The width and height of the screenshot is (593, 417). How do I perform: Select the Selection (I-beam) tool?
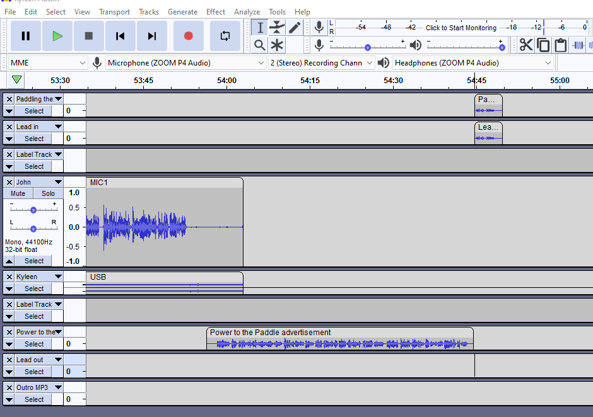[x=260, y=28]
